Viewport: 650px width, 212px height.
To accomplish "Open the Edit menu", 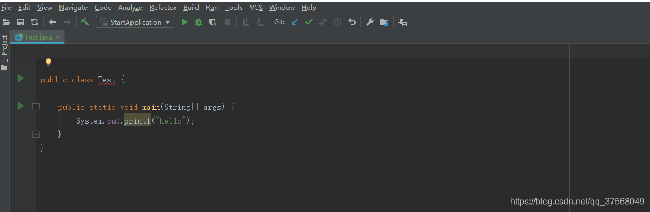I will tap(24, 8).
